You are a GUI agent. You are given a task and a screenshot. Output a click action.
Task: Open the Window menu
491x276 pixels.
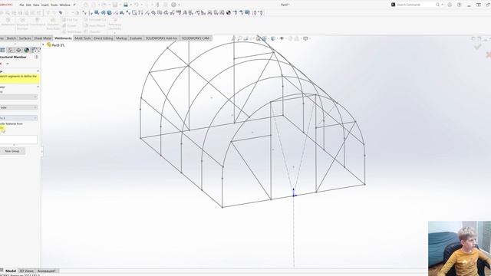tap(64, 5)
